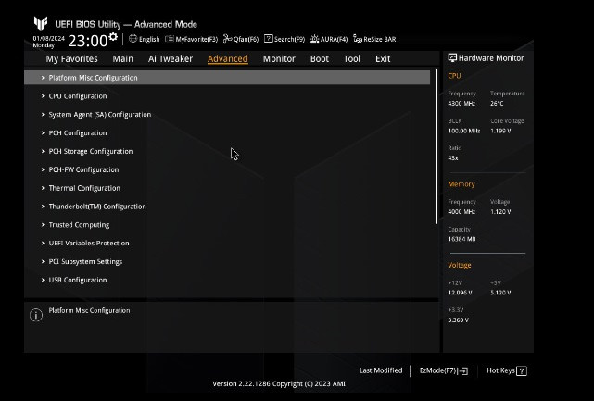The height and width of the screenshot is (401, 594).
Task: Expand PCH Configuration arrow
Action: (44, 133)
